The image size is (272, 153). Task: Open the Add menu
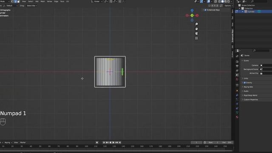tap(37, 1)
